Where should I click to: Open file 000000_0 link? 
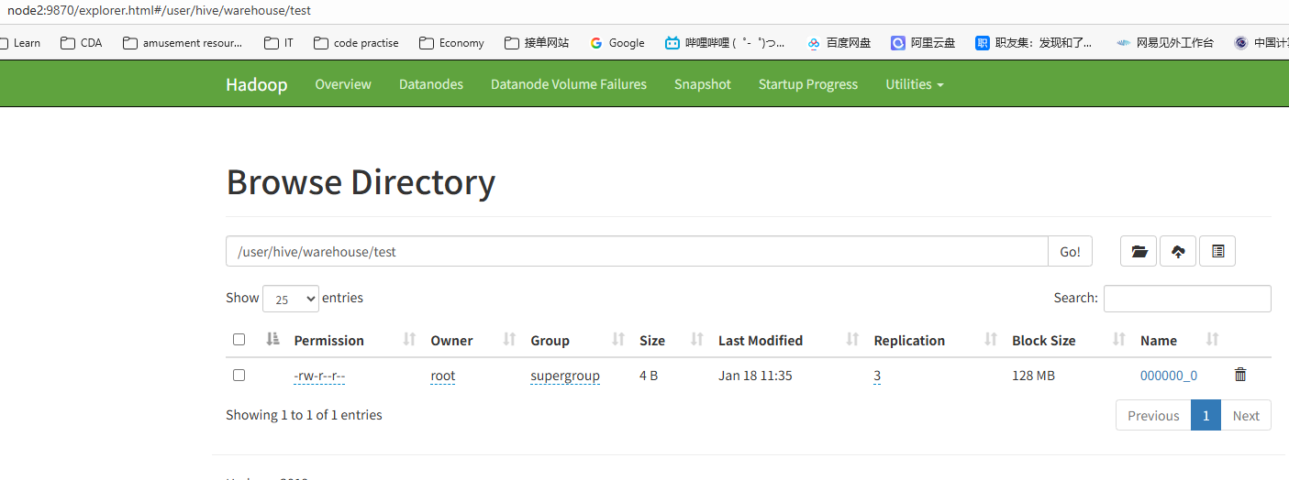tap(1169, 376)
